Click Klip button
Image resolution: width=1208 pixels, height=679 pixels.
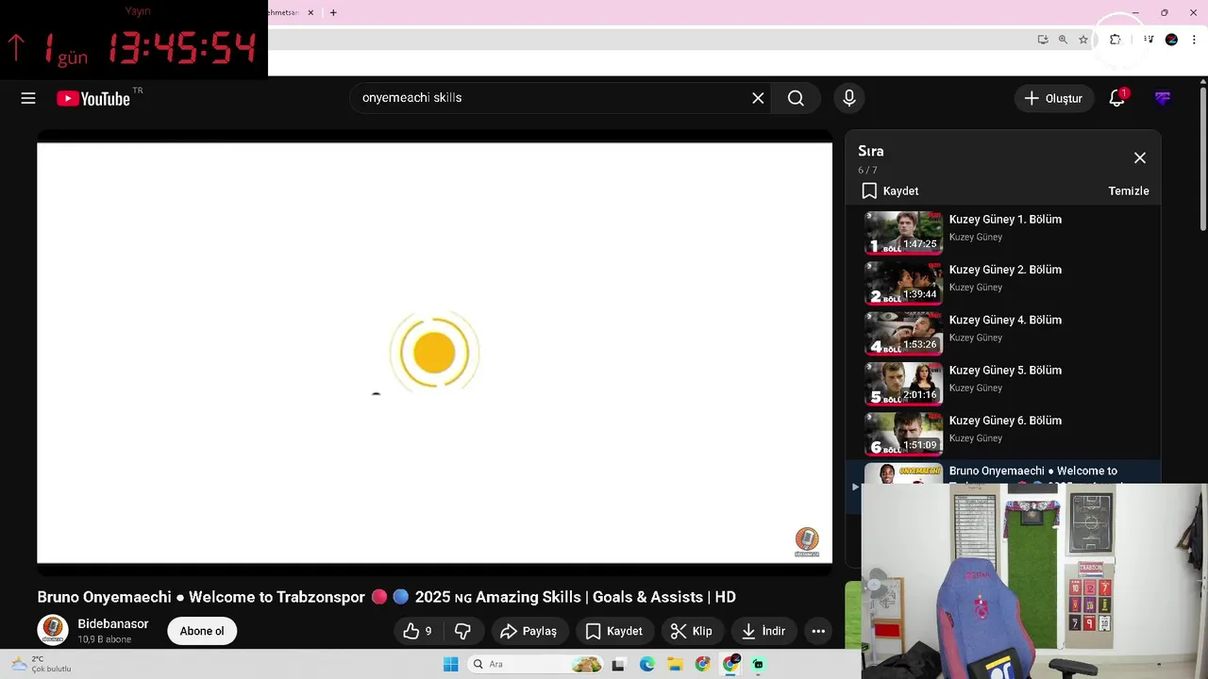[x=692, y=631]
